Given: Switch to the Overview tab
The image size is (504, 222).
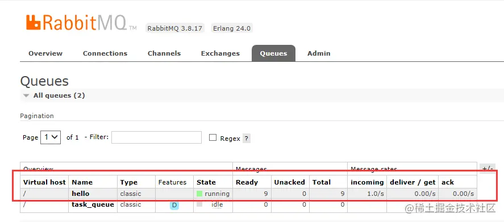Looking at the screenshot, I should pos(45,53).
